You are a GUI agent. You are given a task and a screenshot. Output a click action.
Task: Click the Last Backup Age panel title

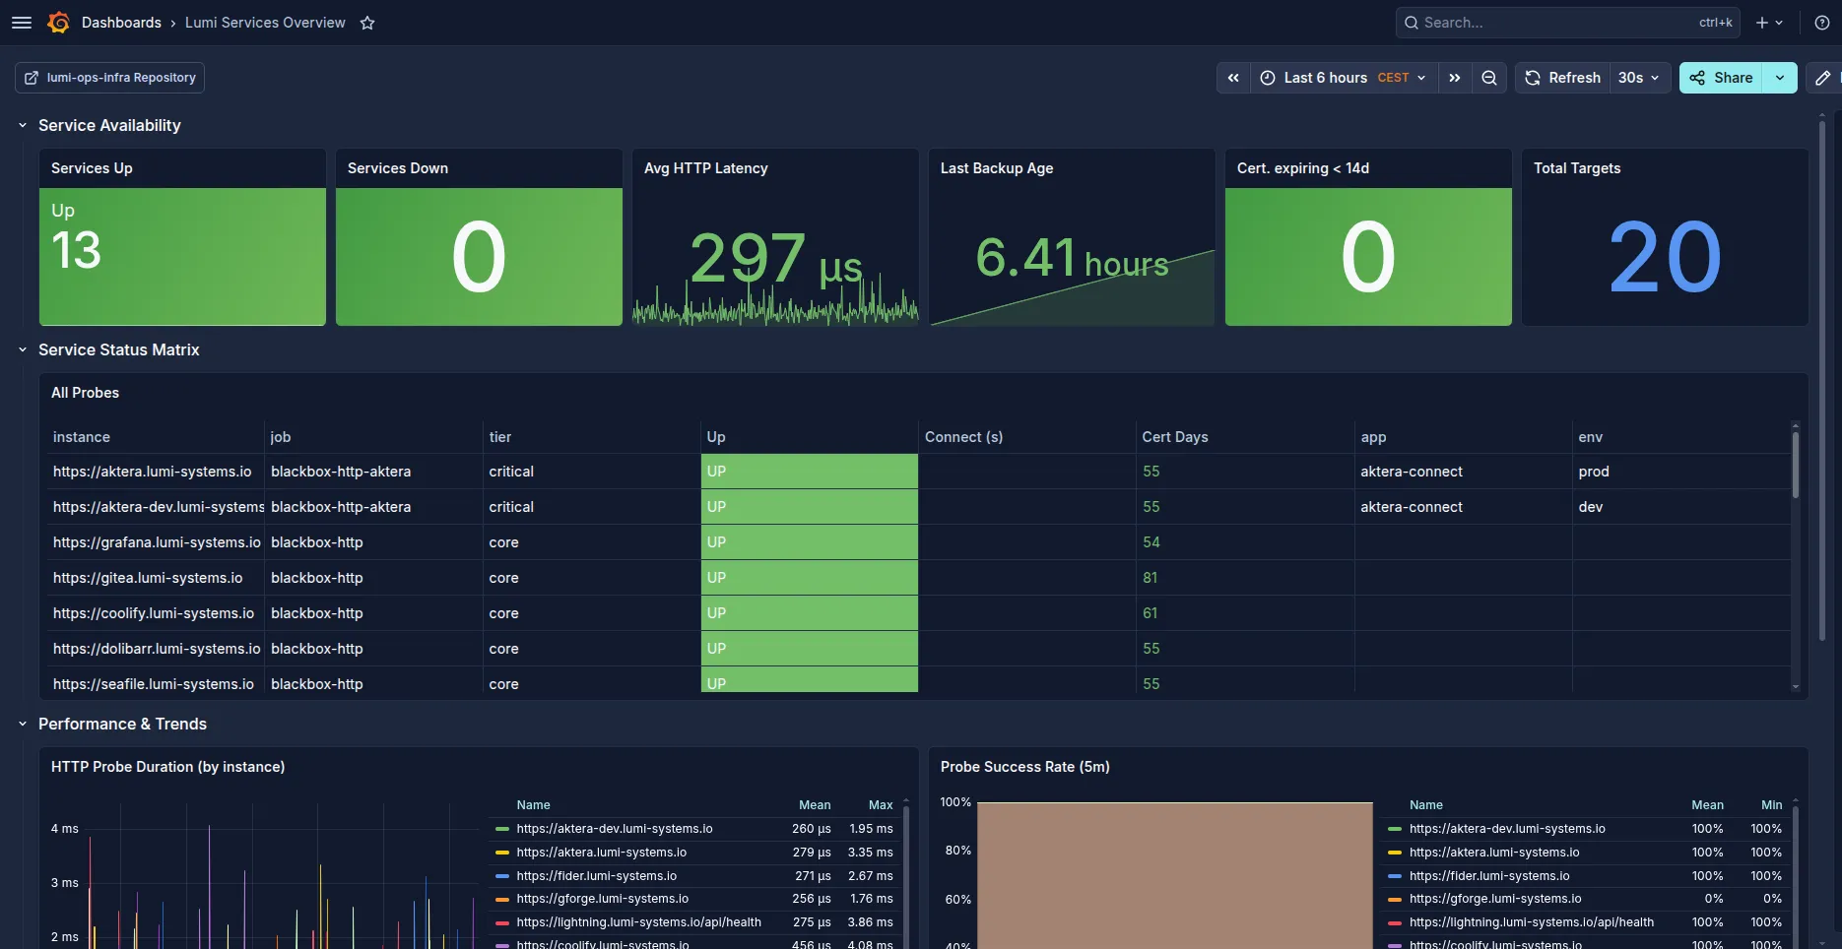pyautogui.click(x=997, y=168)
